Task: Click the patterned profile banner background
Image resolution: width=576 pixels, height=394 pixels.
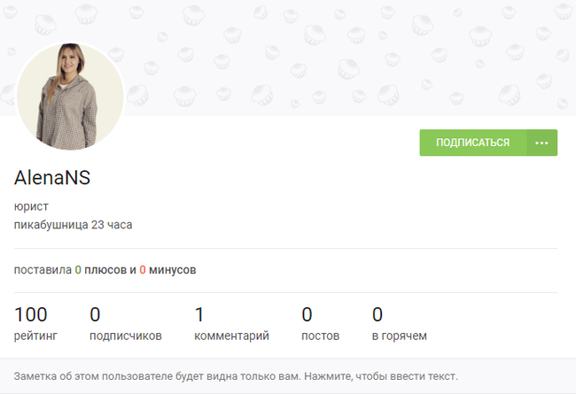Action: [354, 53]
